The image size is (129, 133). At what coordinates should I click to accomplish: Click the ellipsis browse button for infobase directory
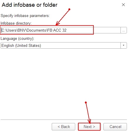click(124, 30)
